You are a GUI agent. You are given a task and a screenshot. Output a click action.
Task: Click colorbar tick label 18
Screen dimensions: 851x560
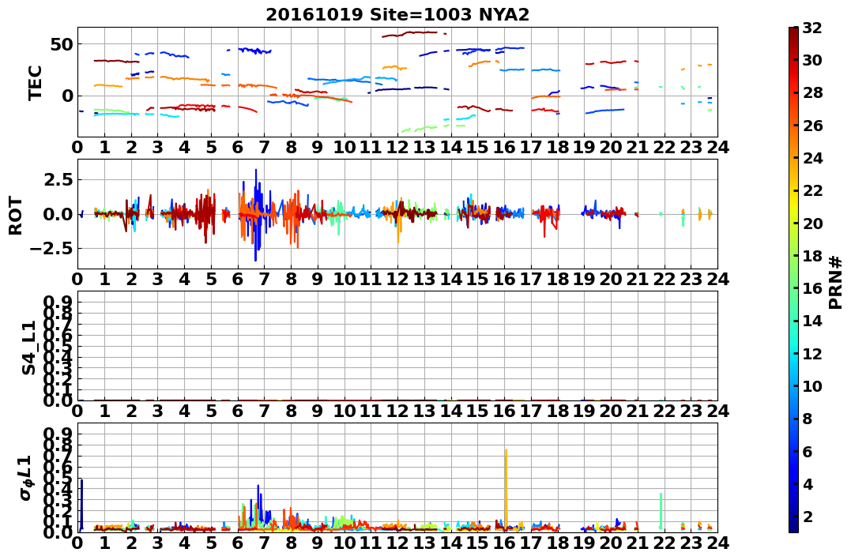tap(812, 256)
